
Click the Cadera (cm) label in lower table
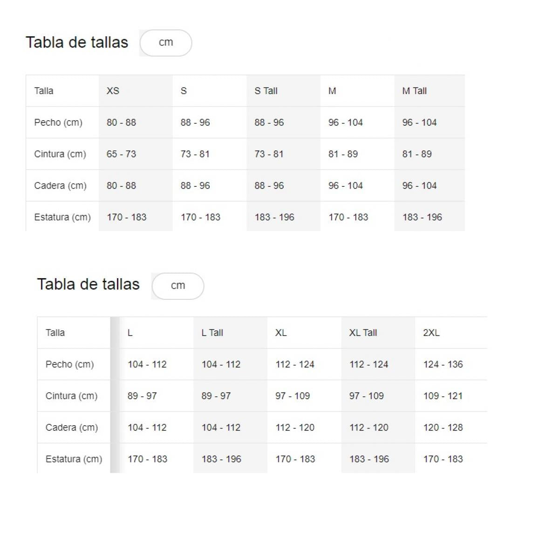72,428
